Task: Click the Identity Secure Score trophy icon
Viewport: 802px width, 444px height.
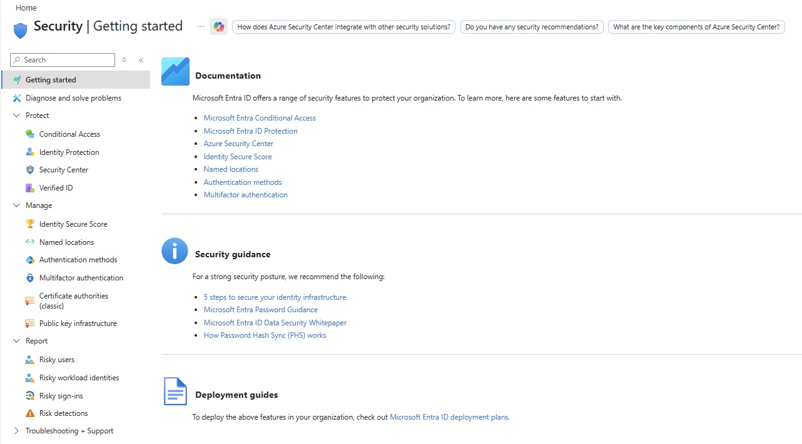Action: (30, 224)
